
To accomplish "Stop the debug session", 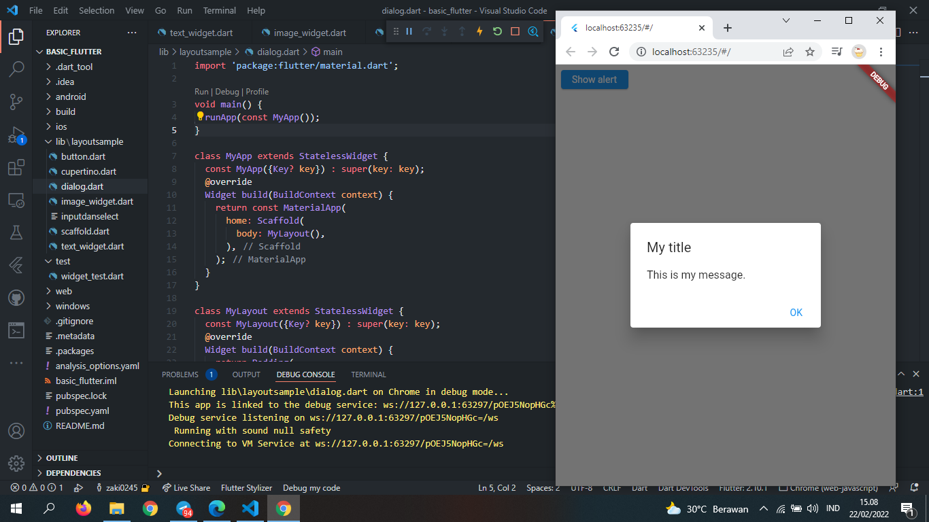I will (513, 31).
